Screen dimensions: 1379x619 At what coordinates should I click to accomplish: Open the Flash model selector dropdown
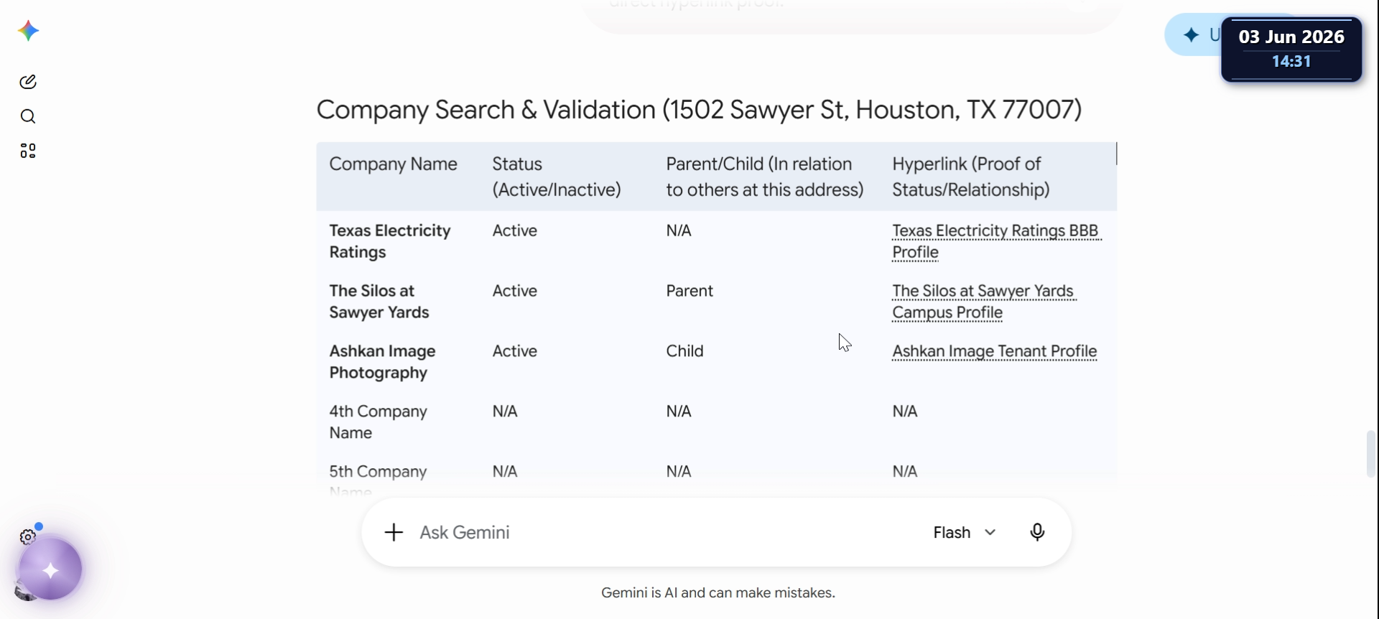point(965,532)
